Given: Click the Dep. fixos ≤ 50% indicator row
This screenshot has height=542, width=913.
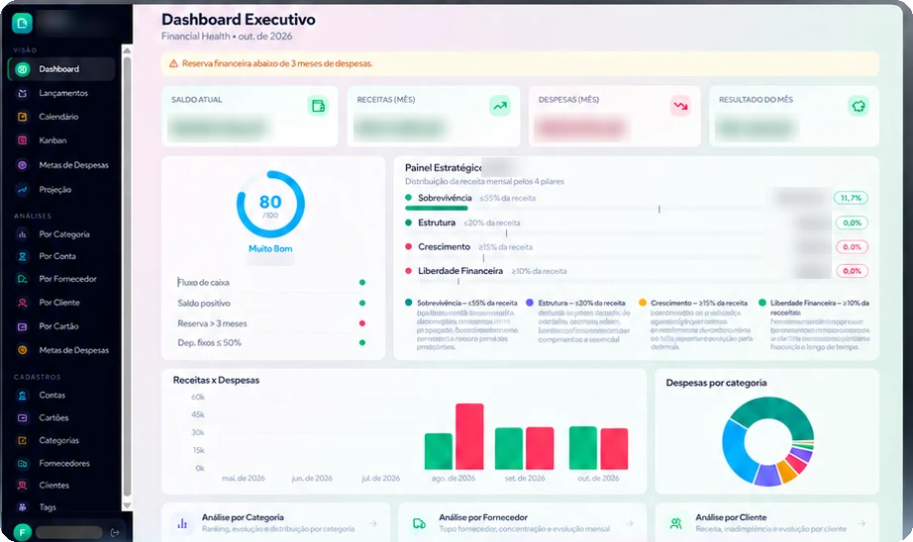Looking at the screenshot, I should (x=271, y=343).
